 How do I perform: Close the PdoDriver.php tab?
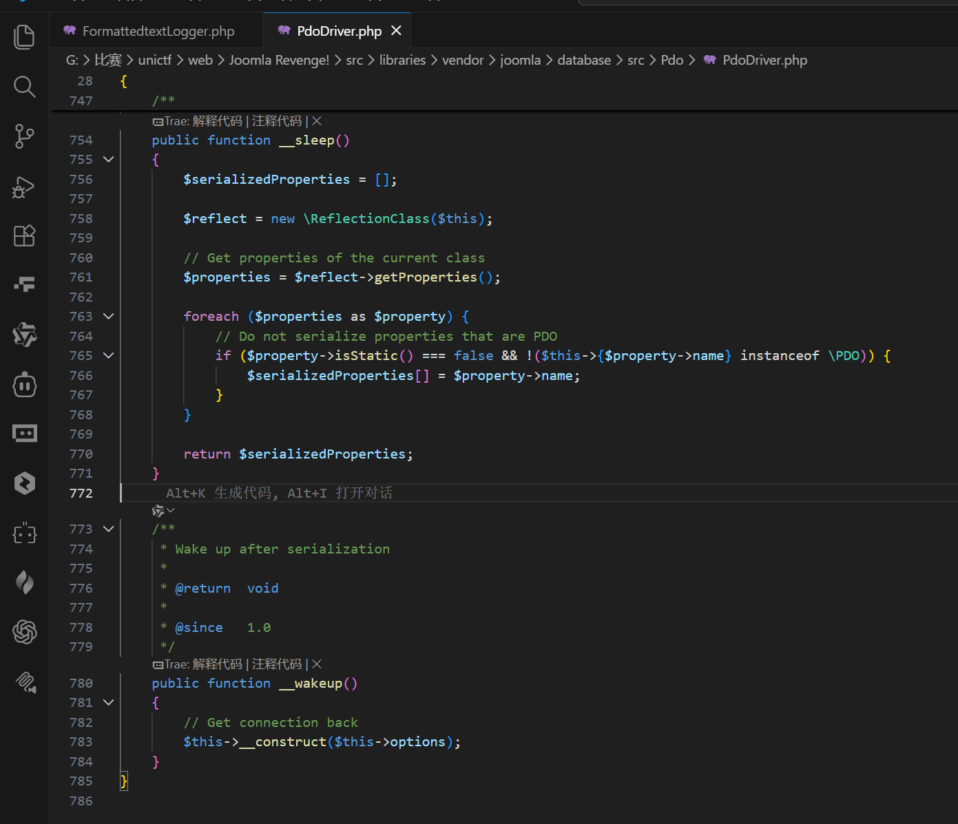[x=396, y=31]
